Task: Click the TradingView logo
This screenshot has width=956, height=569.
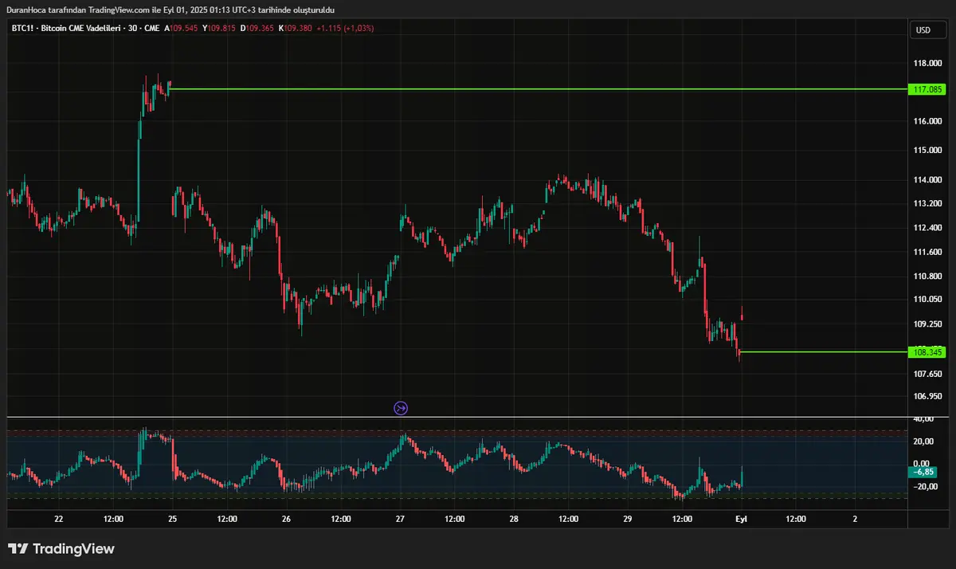Action: coord(61,549)
